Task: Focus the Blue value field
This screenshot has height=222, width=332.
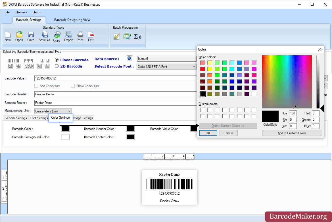Action: 316,126
